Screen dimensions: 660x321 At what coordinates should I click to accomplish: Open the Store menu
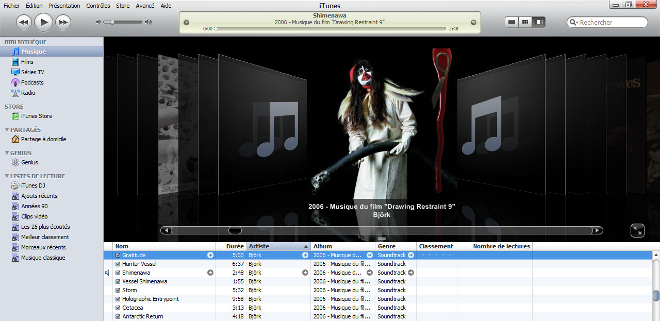point(123,6)
